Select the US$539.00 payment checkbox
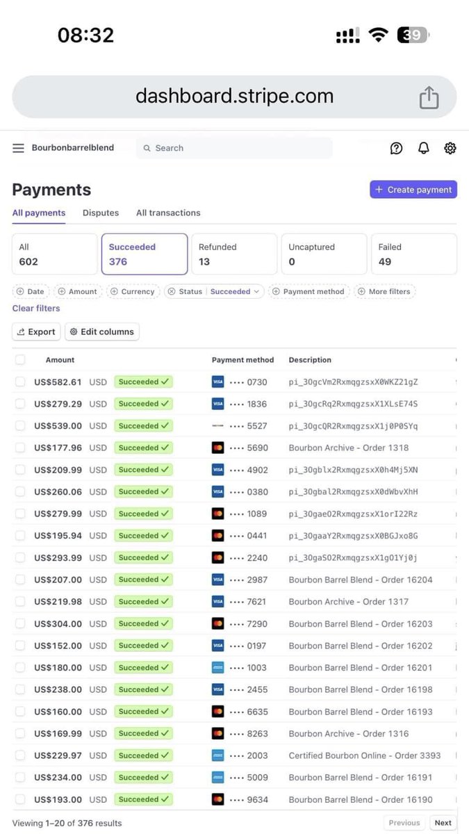Screen dimensions: 469x834 tap(20, 425)
